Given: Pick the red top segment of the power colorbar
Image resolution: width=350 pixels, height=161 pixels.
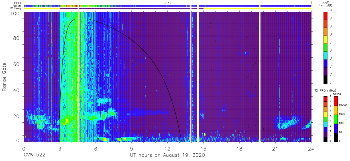Looking at the screenshot, I should pos(325,15).
